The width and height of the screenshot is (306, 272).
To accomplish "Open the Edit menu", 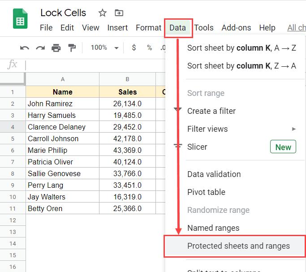I will 67,28.
